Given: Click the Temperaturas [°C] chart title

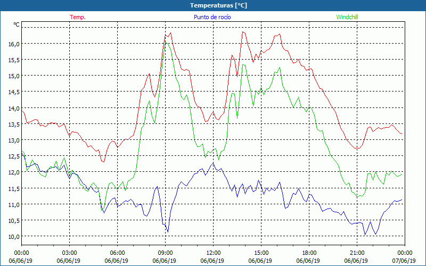Looking at the screenshot, I should 218,5.
